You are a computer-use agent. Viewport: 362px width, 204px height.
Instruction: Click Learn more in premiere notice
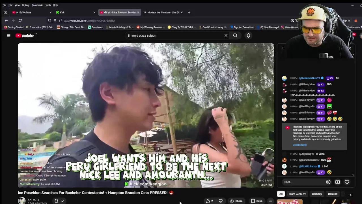click(299, 145)
